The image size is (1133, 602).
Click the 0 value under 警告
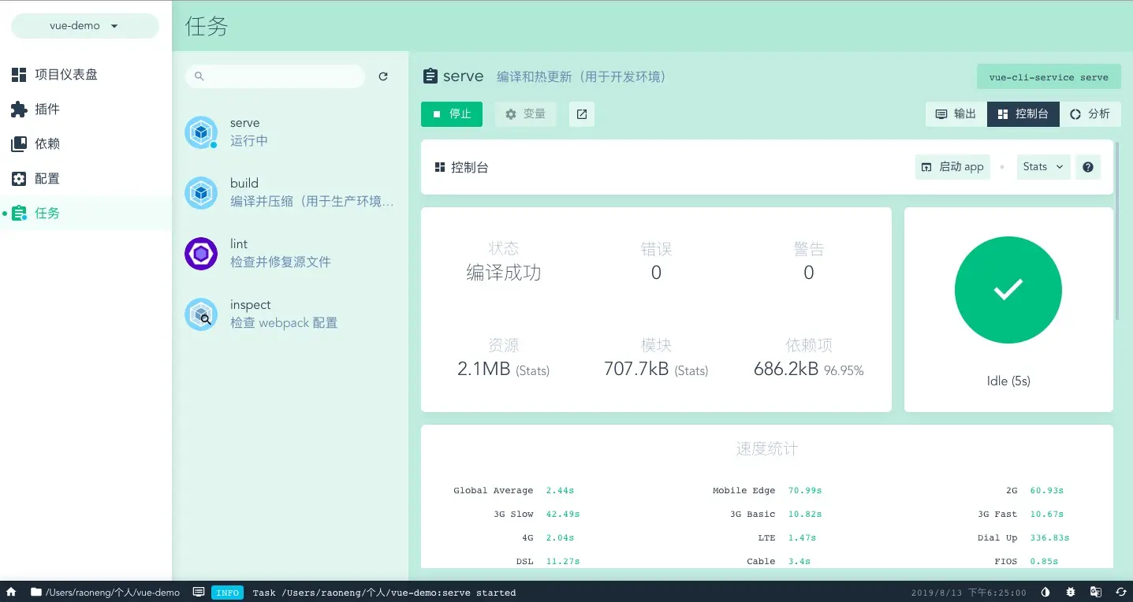tap(808, 273)
